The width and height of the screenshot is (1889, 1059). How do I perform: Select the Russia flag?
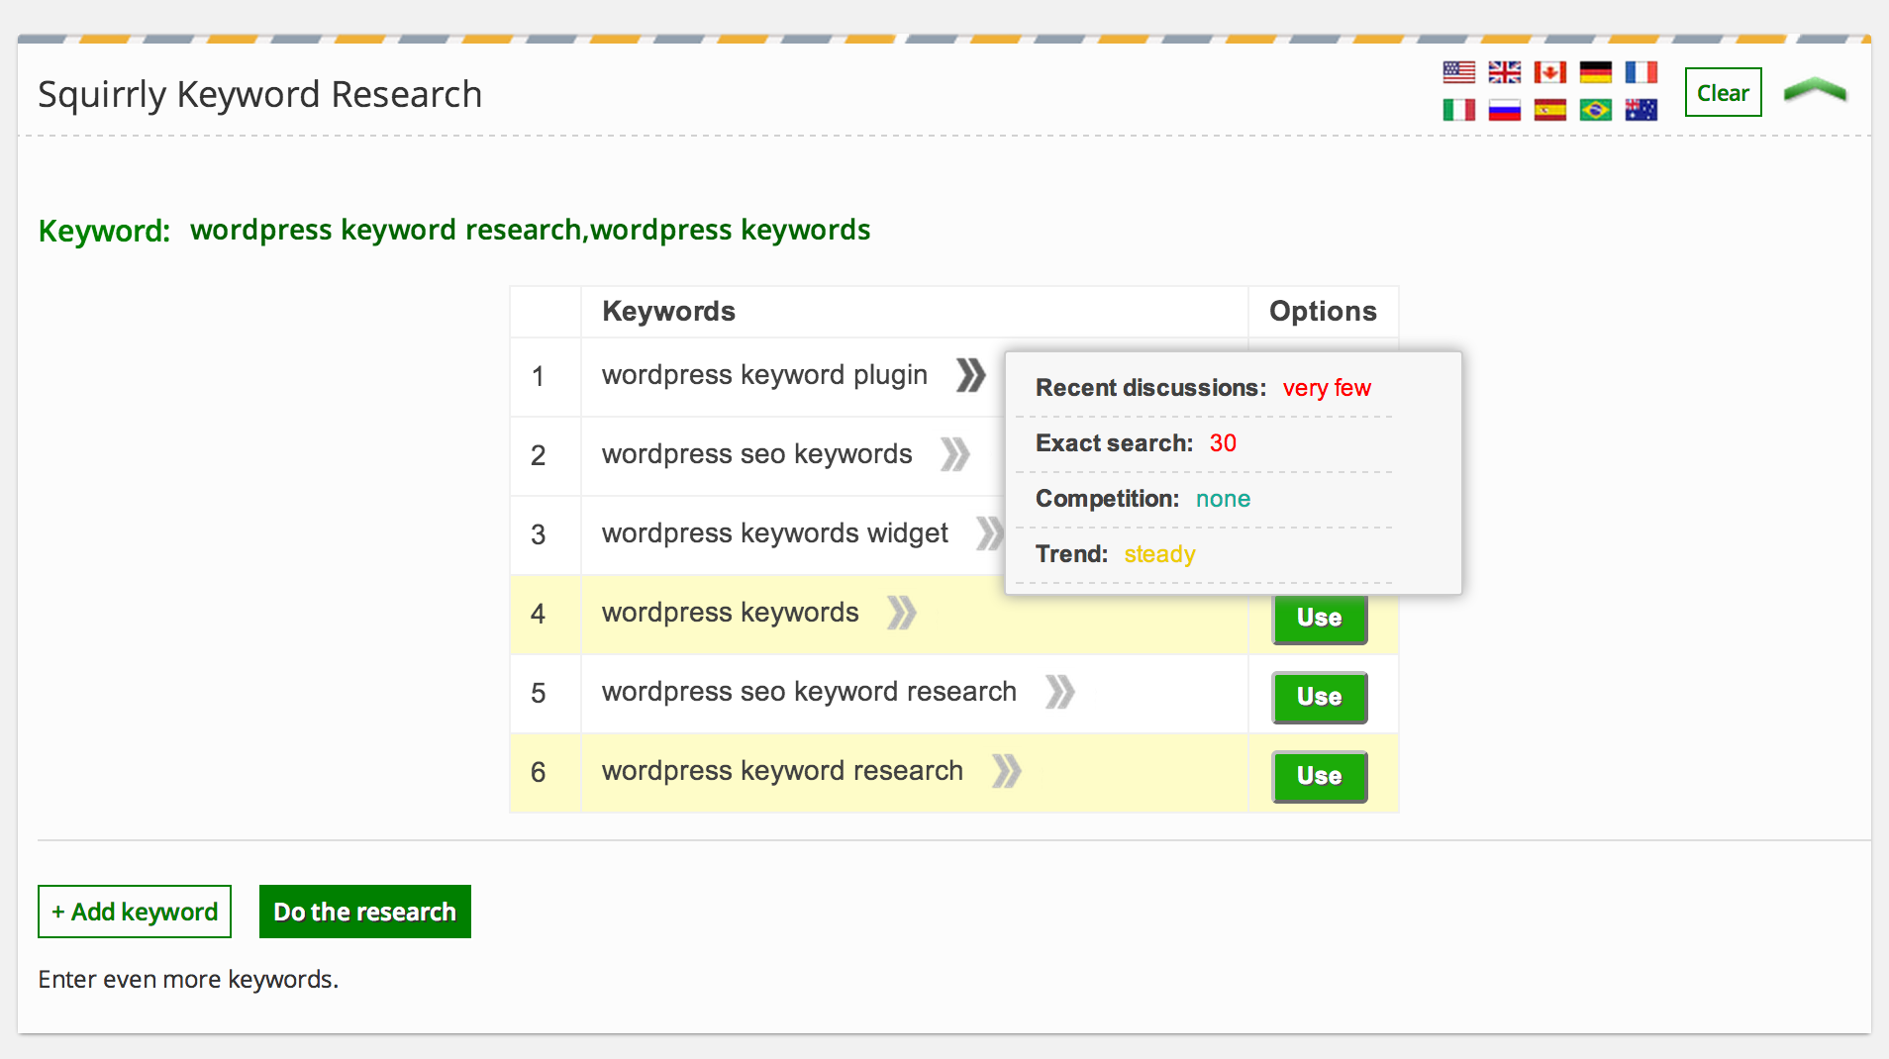click(1504, 110)
